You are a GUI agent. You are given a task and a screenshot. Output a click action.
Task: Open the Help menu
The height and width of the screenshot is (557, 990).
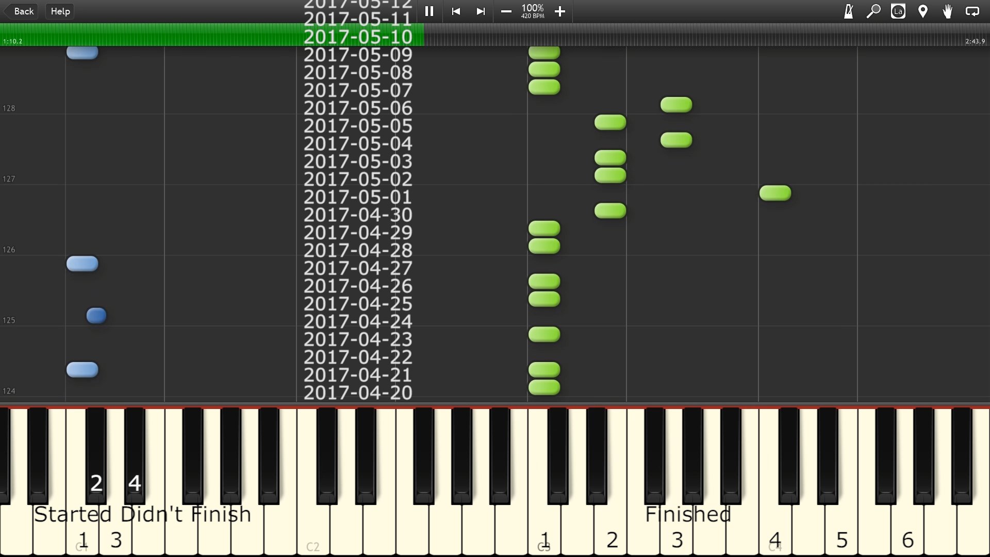(x=60, y=11)
